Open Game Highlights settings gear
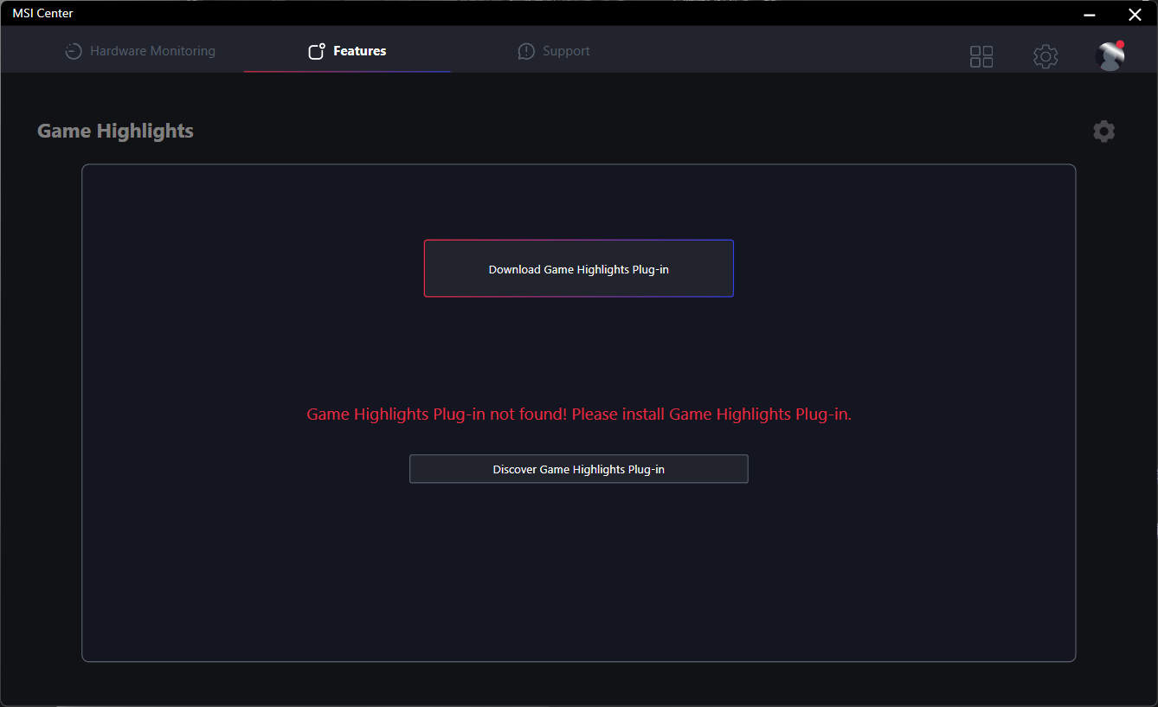1158x707 pixels. pyautogui.click(x=1103, y=132)
